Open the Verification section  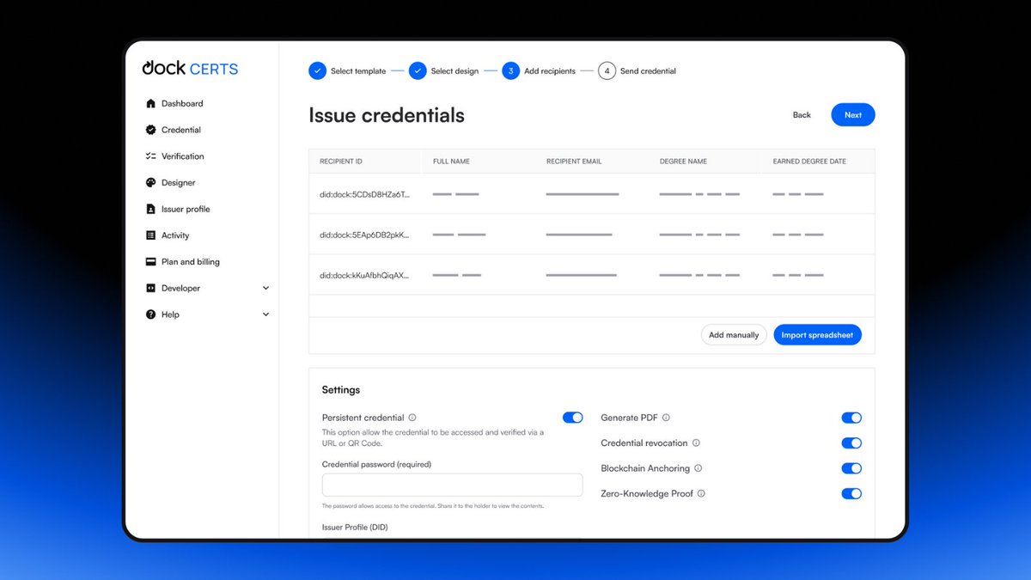pyautogui.click(x=183, y=156)
